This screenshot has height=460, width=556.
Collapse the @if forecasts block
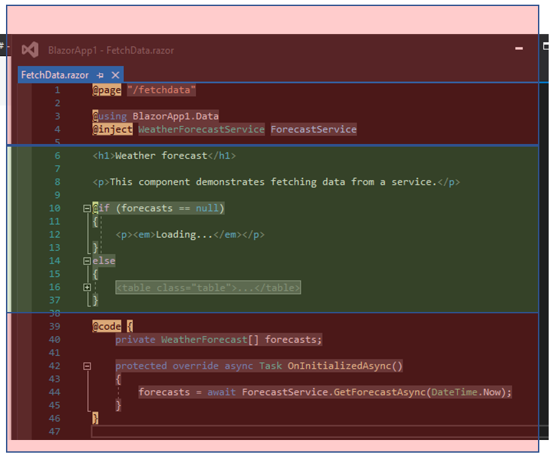click(87, 209)
